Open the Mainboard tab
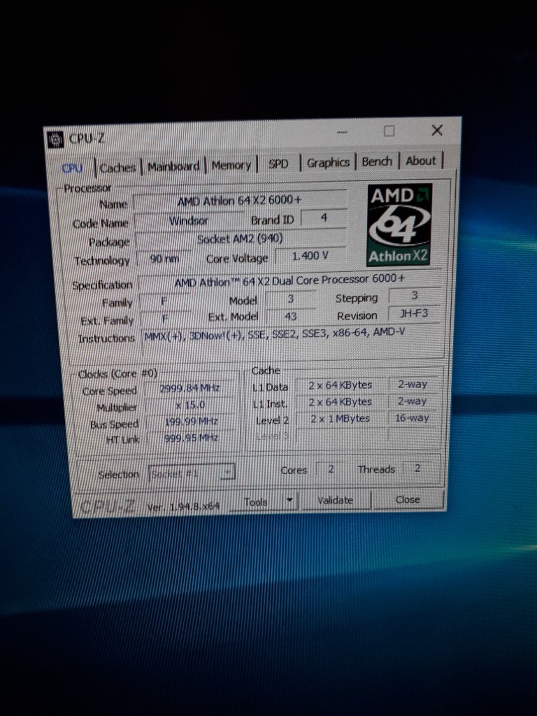This screenshot has width=537, height=716. (173, 166)
